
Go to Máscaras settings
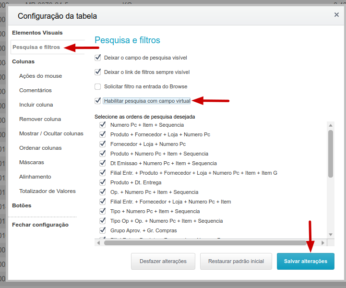32,162
